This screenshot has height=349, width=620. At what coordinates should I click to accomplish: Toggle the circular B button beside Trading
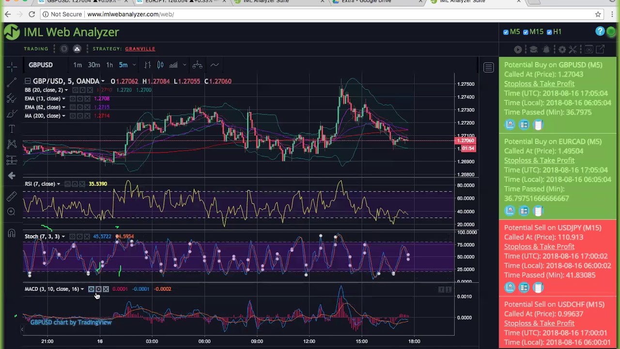64,48
